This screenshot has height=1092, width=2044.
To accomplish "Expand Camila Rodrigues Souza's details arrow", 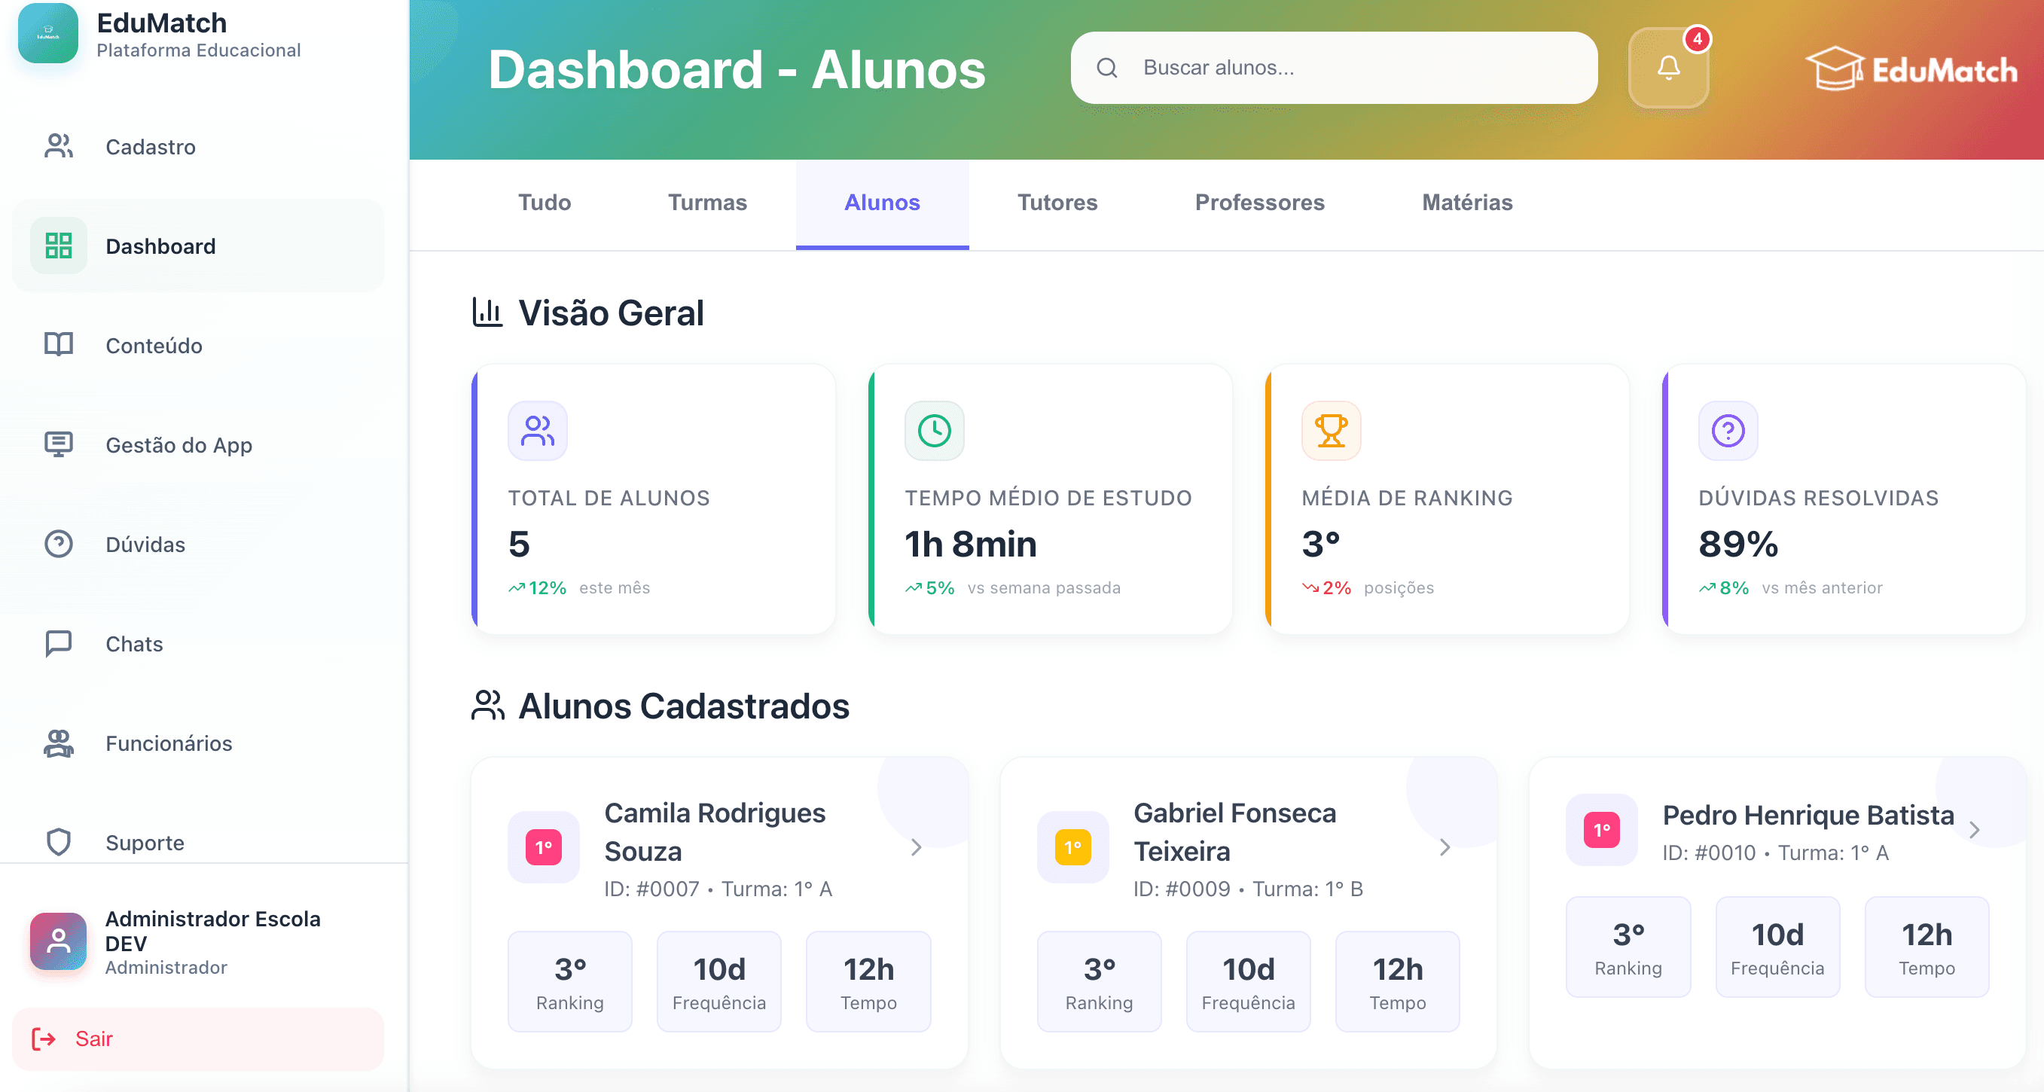I will coord(917,848).
